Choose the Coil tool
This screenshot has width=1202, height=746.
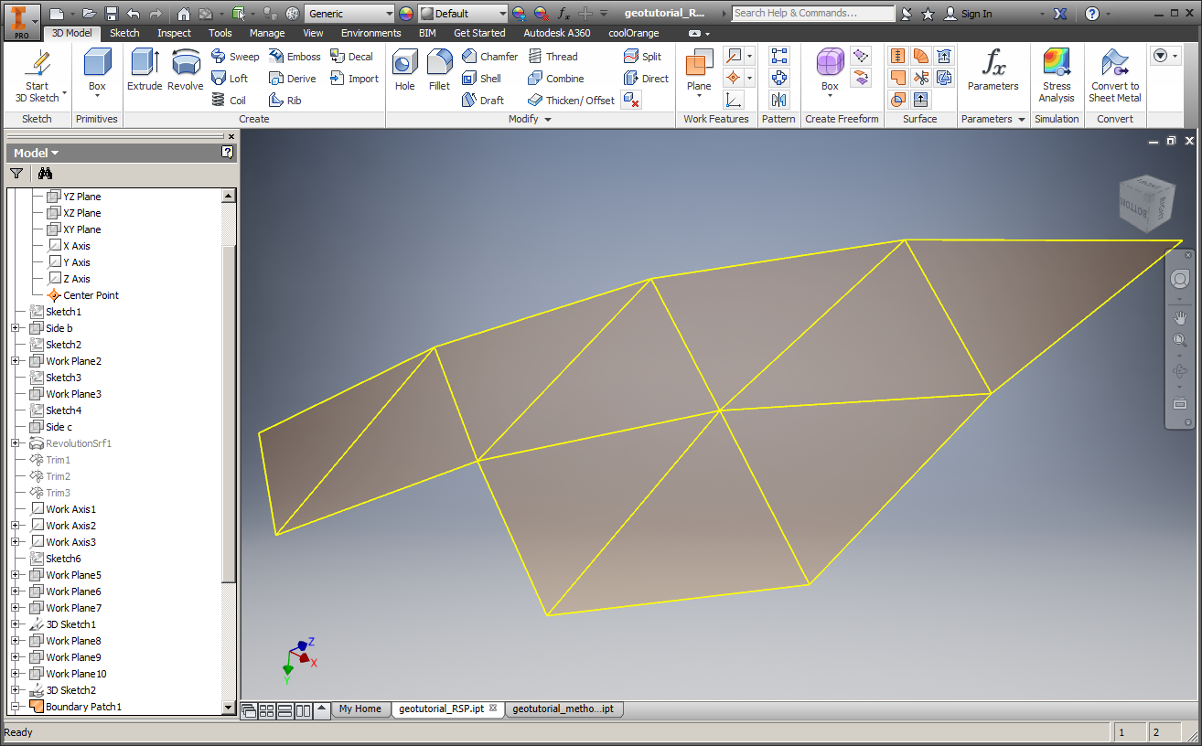click(x=229, y=101)
